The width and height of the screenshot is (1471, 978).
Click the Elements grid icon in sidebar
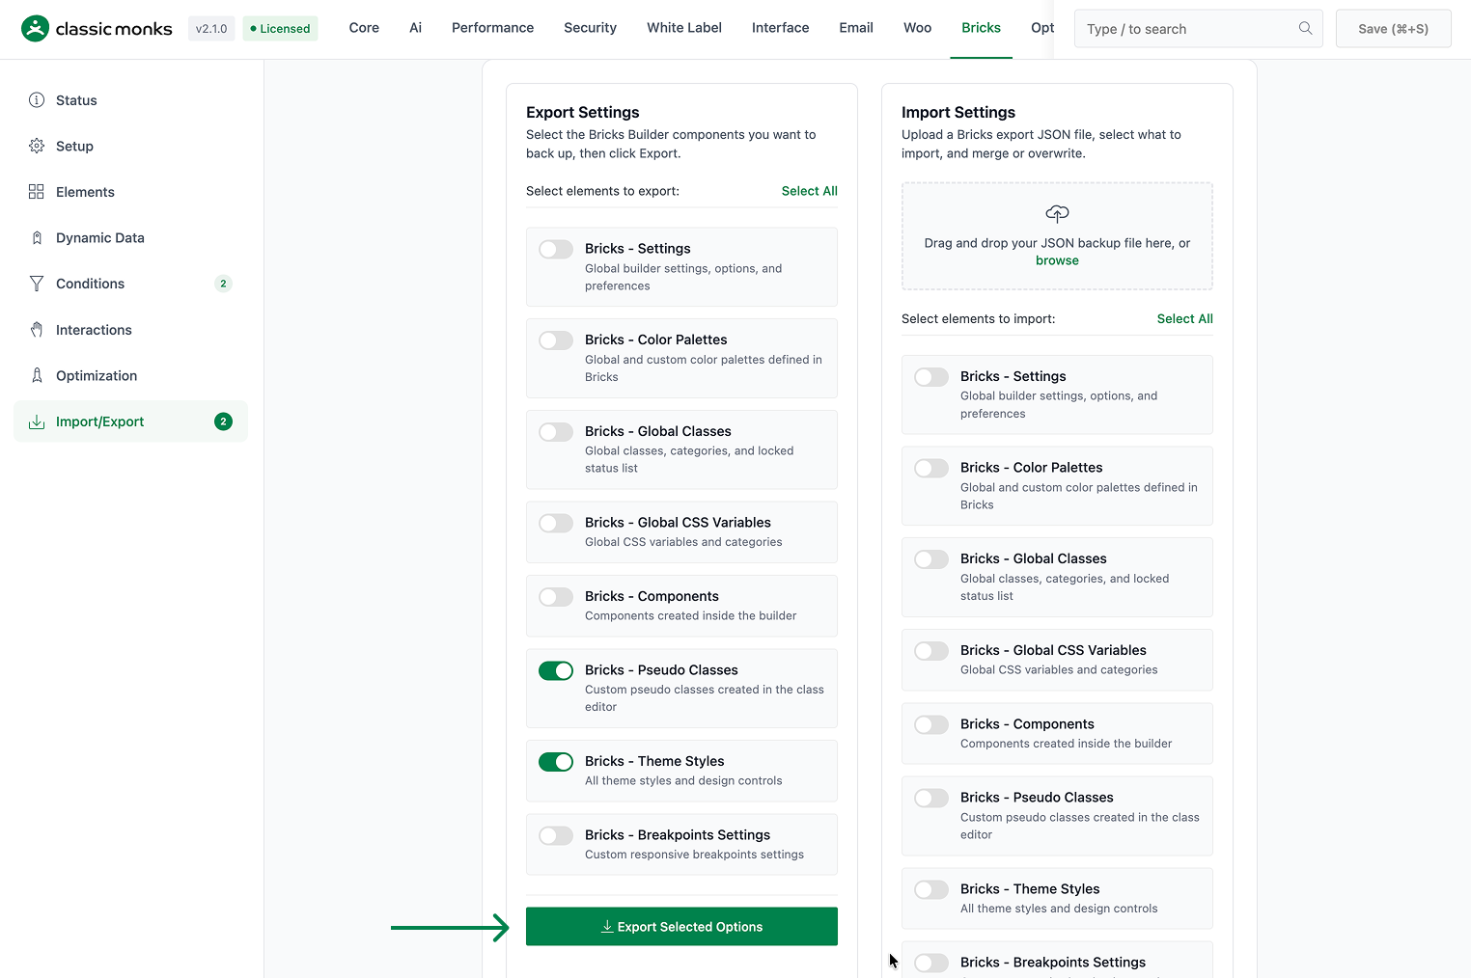point(37,192)
